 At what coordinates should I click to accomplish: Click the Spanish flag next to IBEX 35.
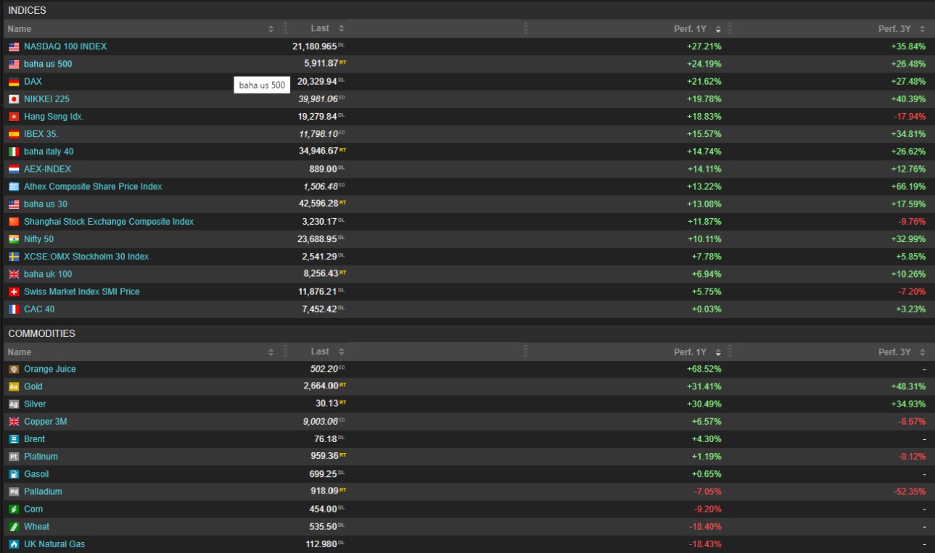(x=14, y=134)
